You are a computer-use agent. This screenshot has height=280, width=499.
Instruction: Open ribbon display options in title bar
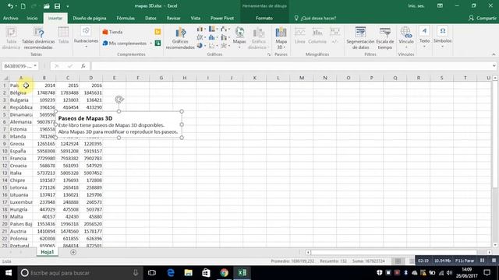pos(440,5)
